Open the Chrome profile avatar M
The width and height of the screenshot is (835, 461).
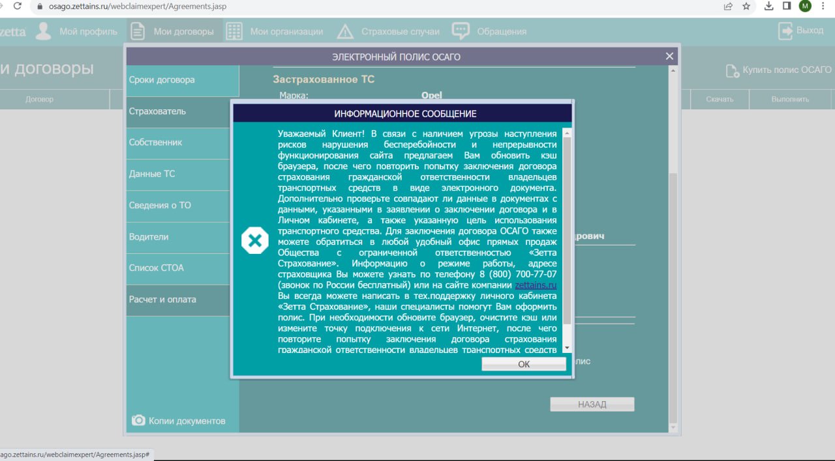pyautogui.click(x=805, y=7)
